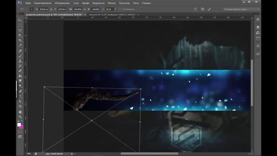The image size is (277, 156).
Task: Open the Character panel icon
Action: [x=258, y=46]
